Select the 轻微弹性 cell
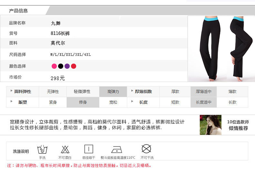 (x=83, y=91)
